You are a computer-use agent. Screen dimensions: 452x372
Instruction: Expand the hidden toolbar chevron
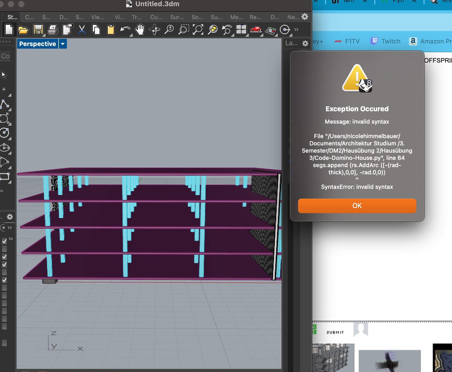[296, 30]
